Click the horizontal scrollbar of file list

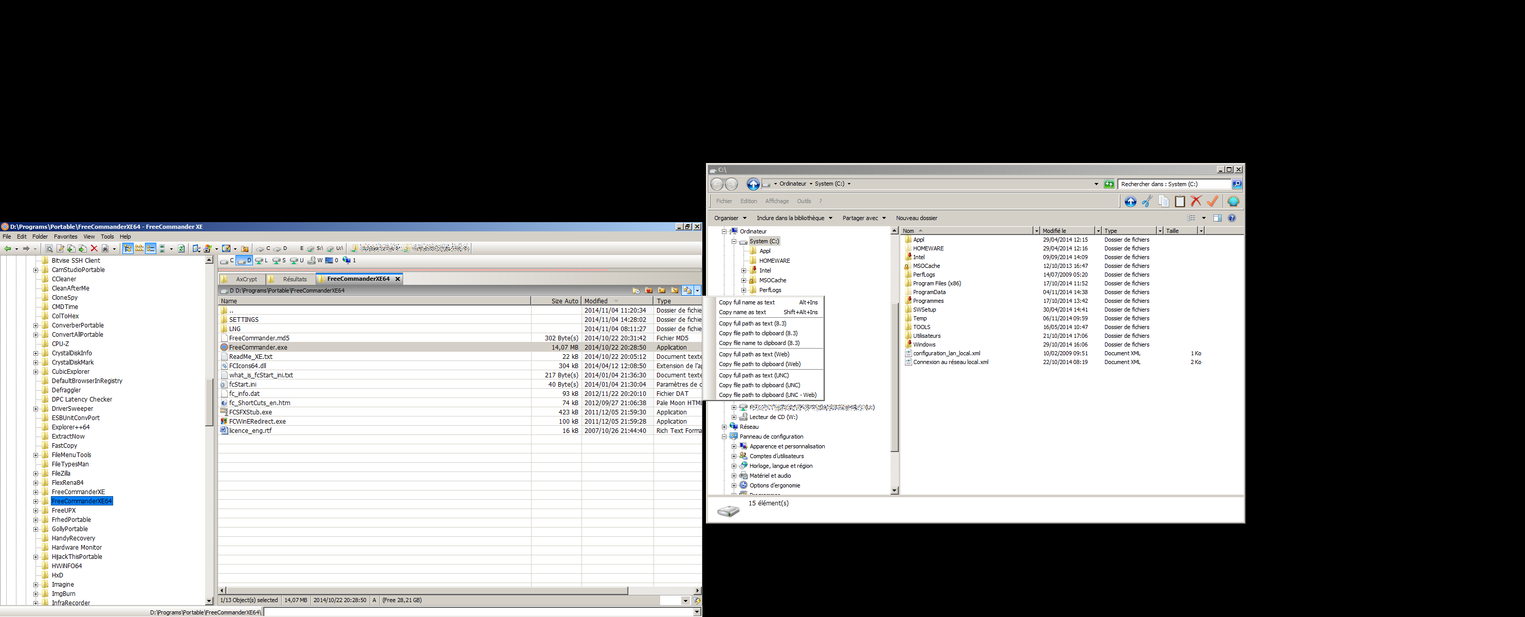(x=427, y=590)
